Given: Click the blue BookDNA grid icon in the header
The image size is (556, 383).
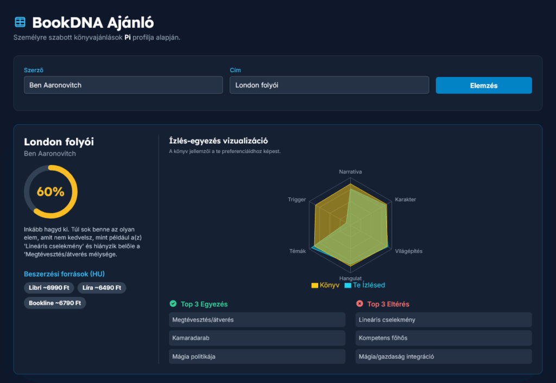Looking at the screenshot, I should 20,22.
